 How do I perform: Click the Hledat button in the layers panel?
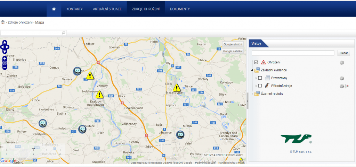pos(343,53)
